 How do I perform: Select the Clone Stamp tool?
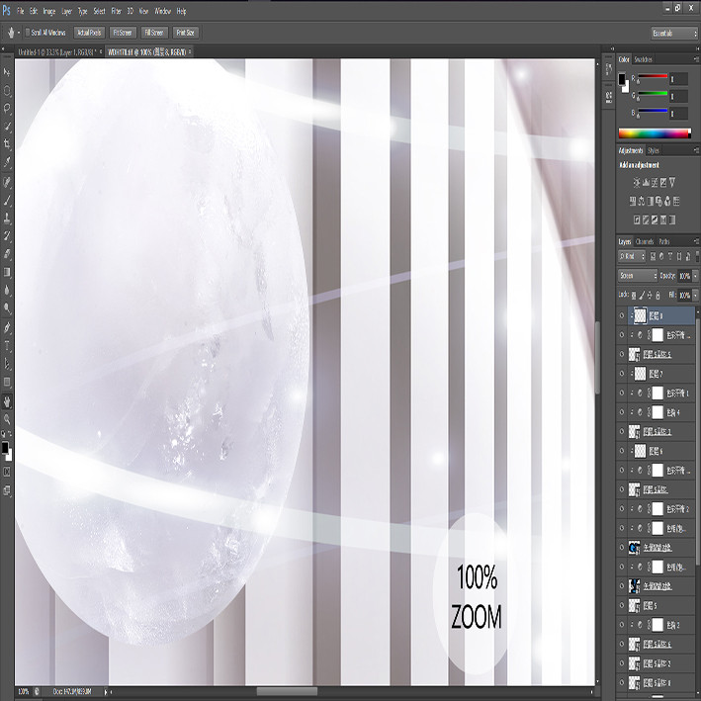[7, 219]
